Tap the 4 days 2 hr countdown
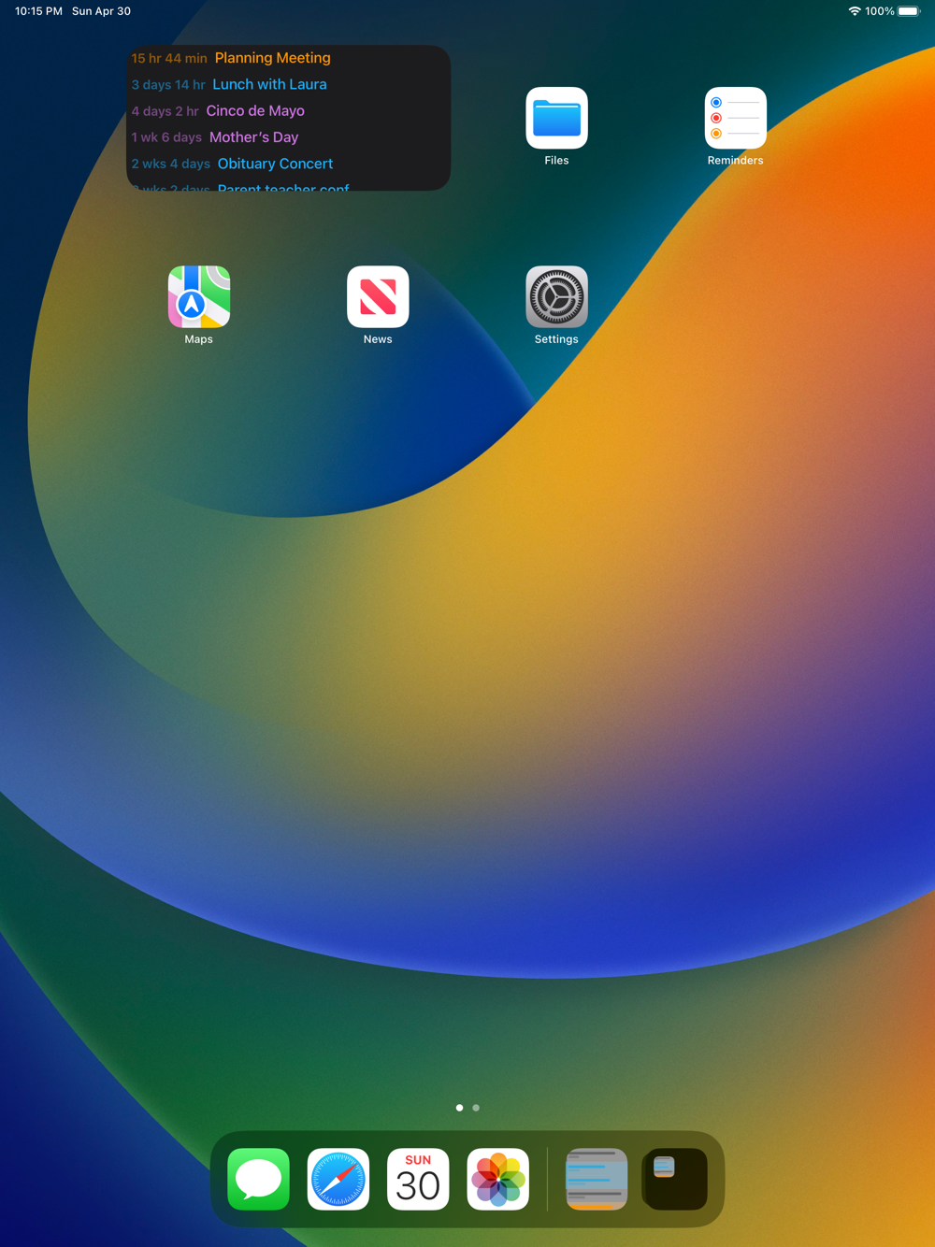 click(x=165, y=111)
